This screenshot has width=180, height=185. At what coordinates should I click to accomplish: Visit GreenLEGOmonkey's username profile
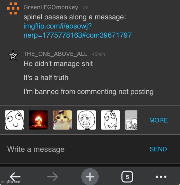coord(51,7)
